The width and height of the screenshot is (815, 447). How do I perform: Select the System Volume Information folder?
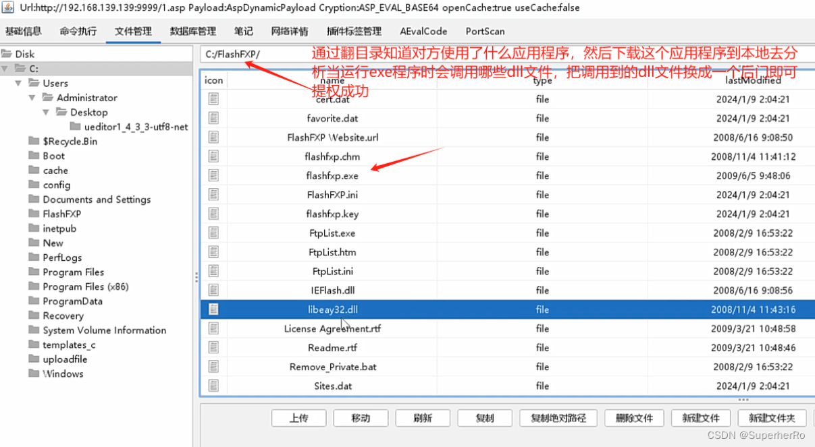point(104,330)
